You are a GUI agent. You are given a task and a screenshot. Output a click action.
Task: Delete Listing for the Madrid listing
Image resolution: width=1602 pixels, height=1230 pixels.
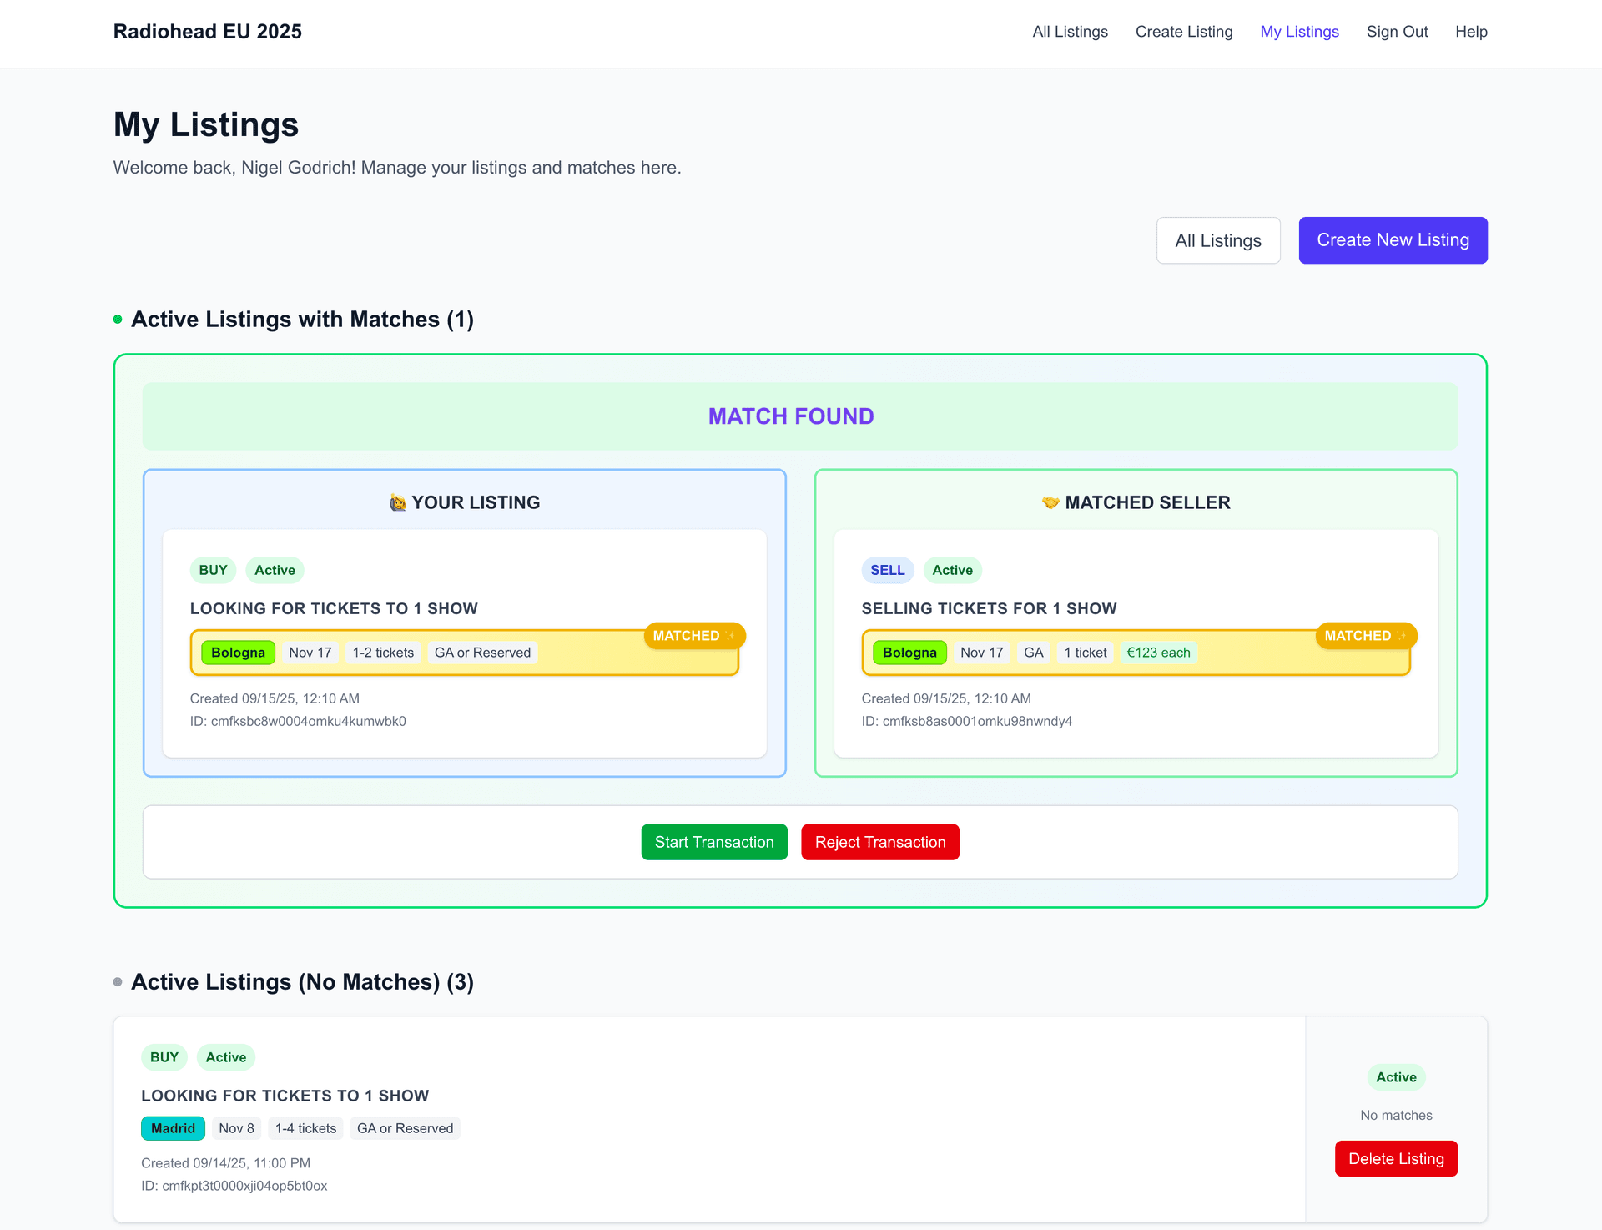click(1396, 1158)
